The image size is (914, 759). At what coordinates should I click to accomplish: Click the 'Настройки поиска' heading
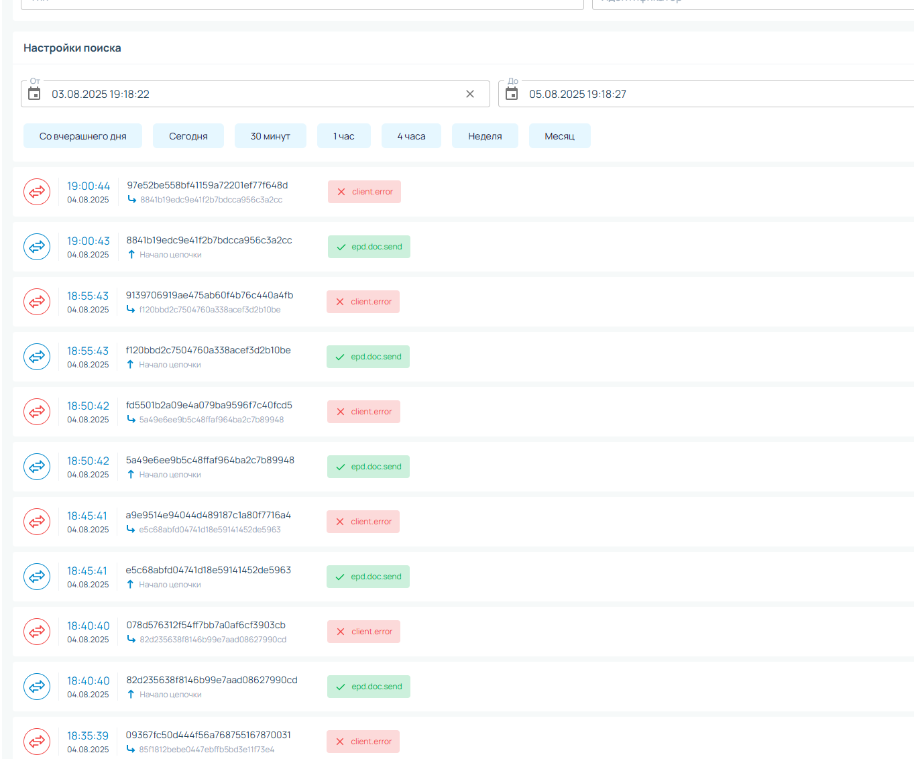(72, 48)
